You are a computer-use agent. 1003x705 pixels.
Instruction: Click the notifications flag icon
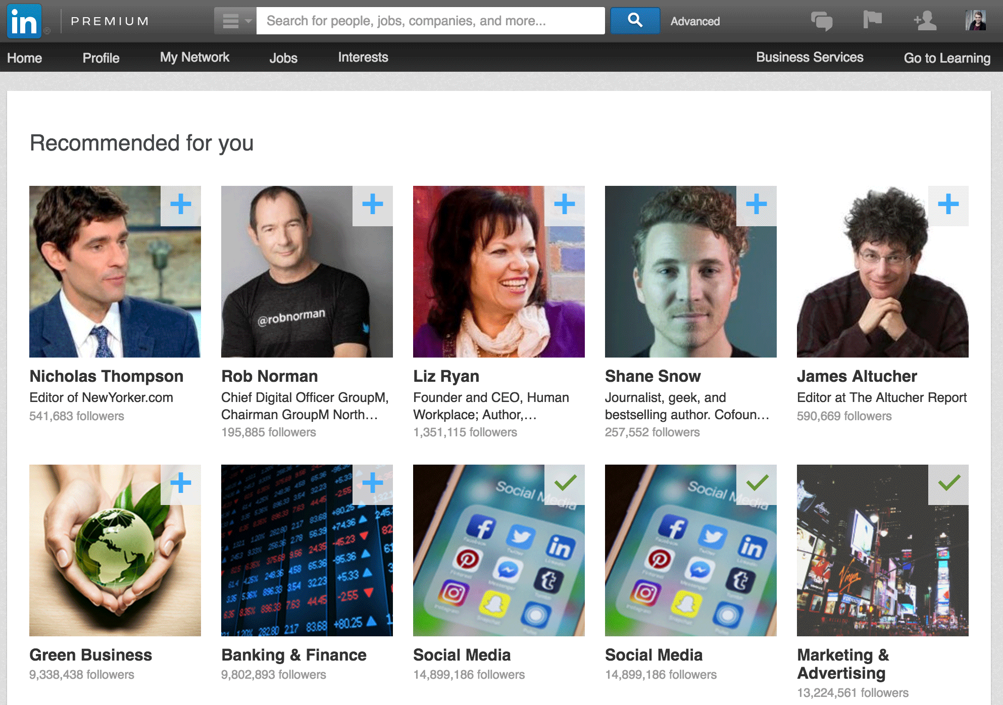pyautogui.click(x=871, y=21)
